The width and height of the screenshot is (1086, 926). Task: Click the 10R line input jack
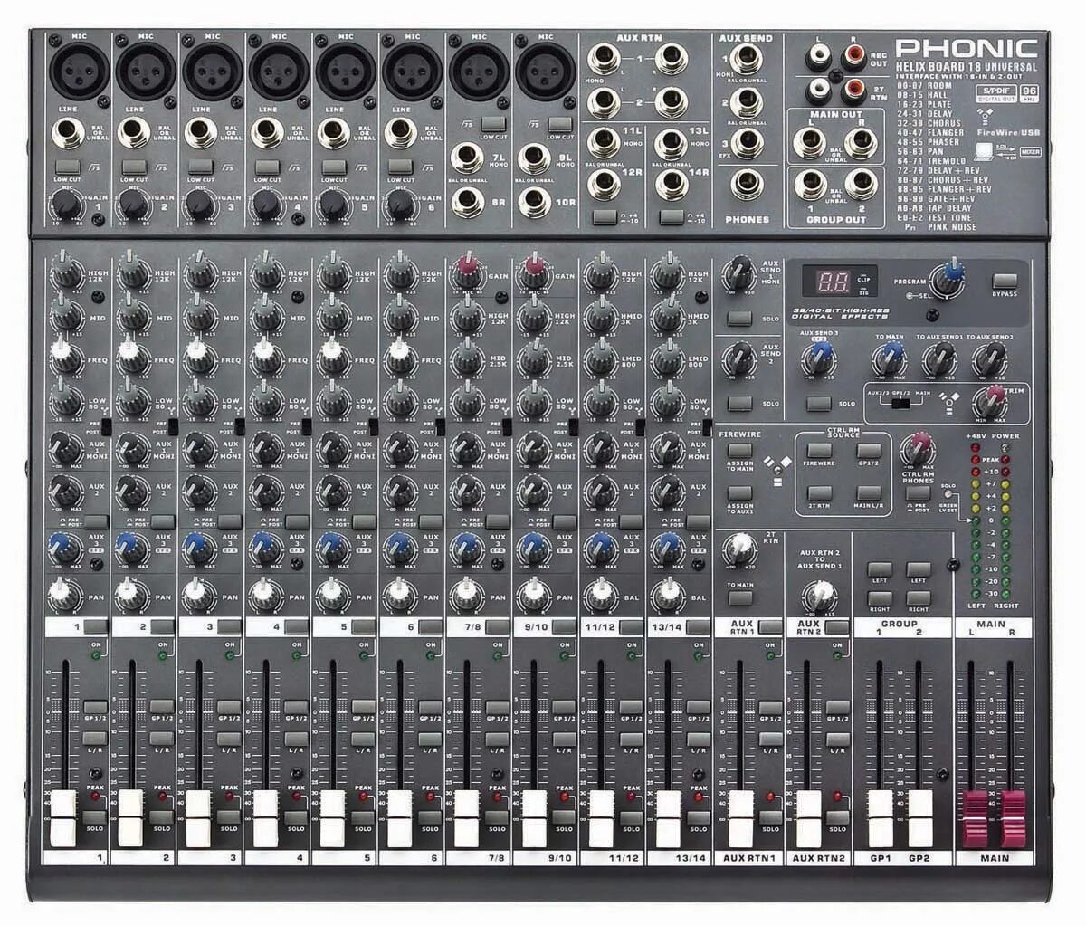535,201
